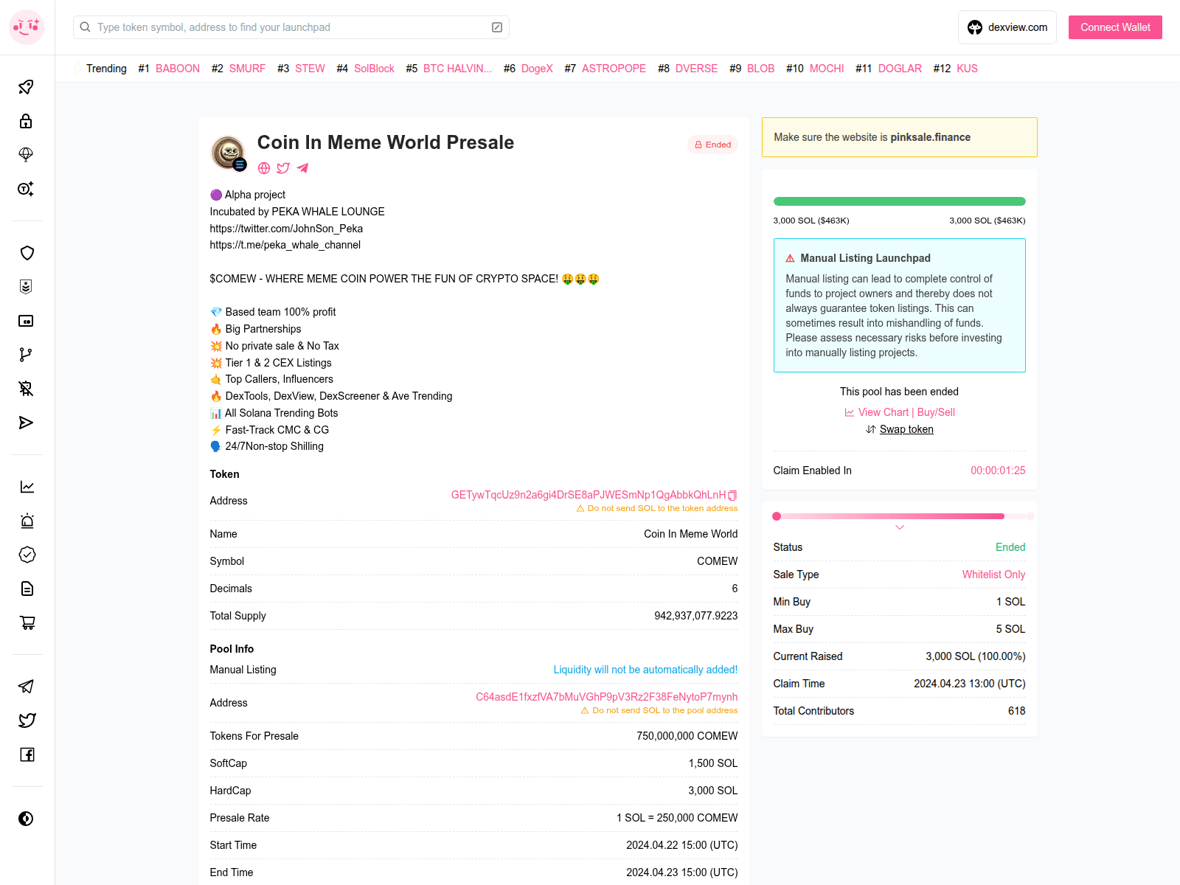This screenshot has height=885, width=1180.
Task: Select trending token MOCHI
Action: coord(827,69)
